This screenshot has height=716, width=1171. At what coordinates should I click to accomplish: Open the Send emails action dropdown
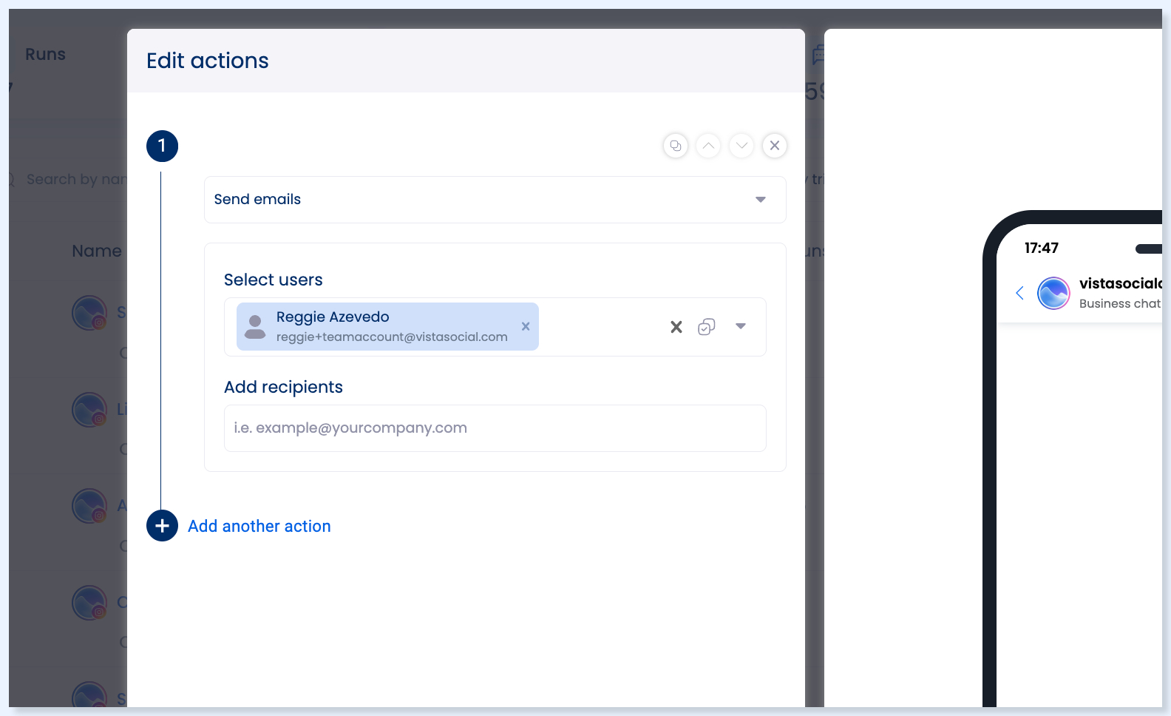(x=495, y=200)
